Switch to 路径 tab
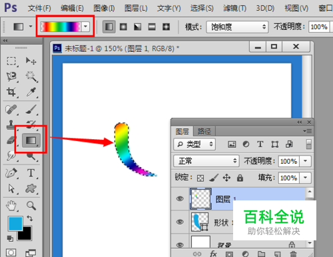 [204, 131]
